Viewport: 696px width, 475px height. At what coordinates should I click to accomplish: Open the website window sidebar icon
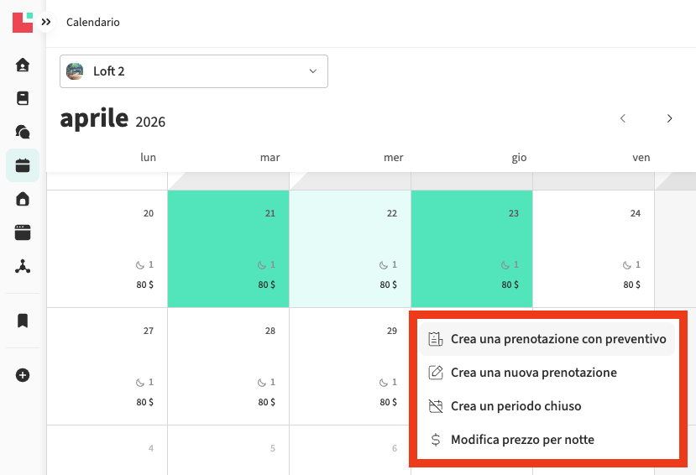23,232
